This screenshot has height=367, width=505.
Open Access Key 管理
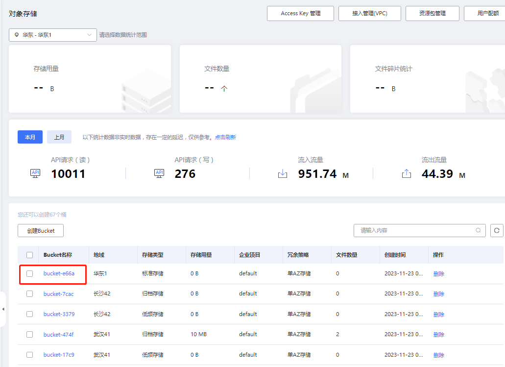[300, 13]
